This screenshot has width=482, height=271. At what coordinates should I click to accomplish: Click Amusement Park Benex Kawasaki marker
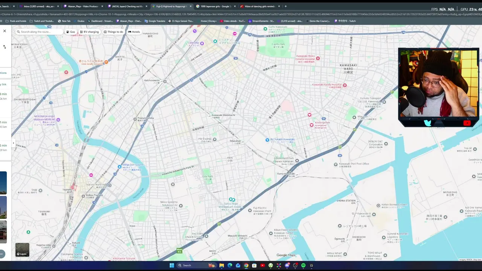tap(297, 161)
